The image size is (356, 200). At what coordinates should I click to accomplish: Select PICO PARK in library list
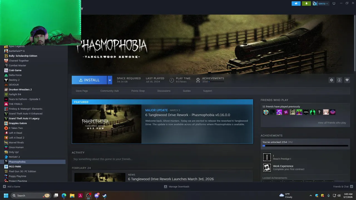point(15,167)
